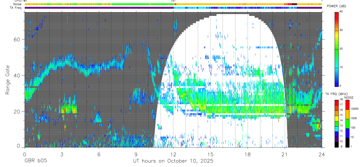Click the 16 label on TX FRQ scale
362x167 pixels.
click(341, 110)
